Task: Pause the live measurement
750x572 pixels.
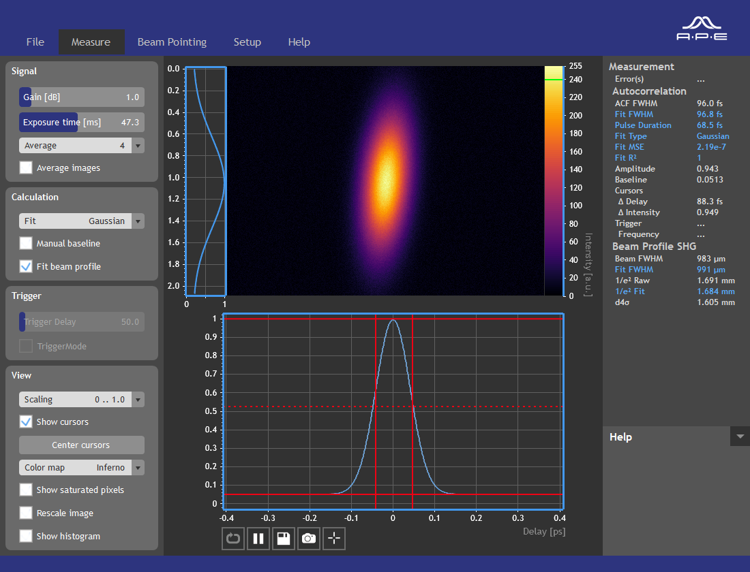Action: coord(258,539)
